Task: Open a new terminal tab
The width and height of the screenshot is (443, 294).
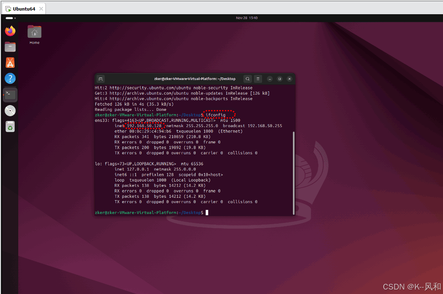Action: (100, 79)
